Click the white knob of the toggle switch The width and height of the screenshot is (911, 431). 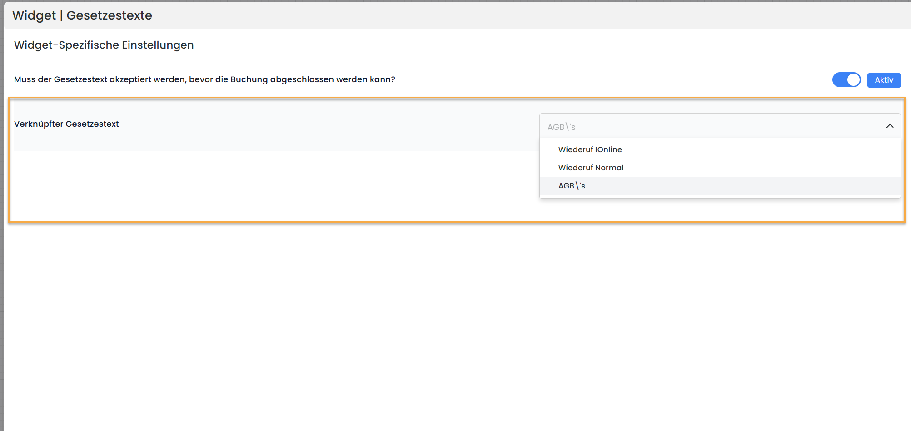click(853, 80)
